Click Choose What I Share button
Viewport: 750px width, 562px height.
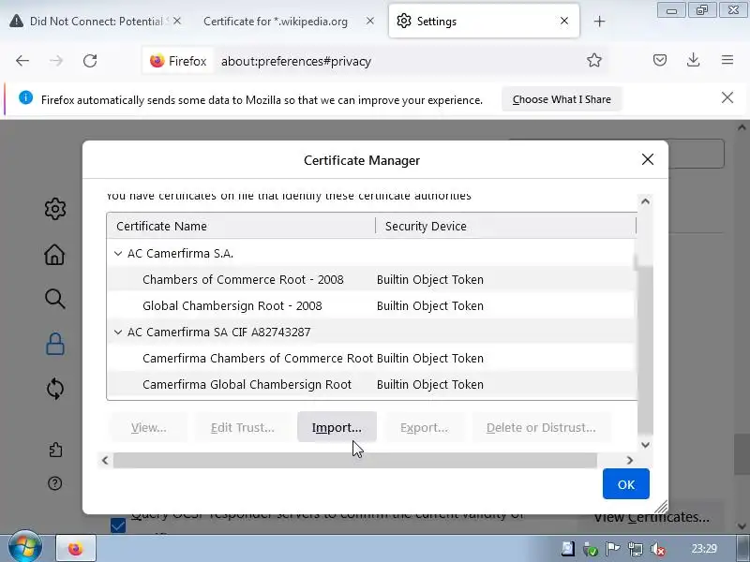point(562,99)
